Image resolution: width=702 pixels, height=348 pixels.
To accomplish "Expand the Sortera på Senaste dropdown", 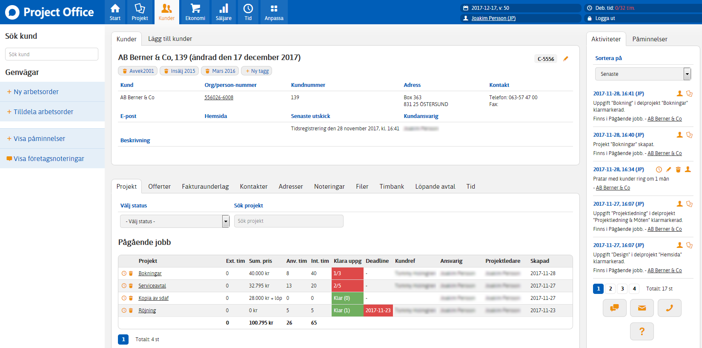I will [642, 74].
